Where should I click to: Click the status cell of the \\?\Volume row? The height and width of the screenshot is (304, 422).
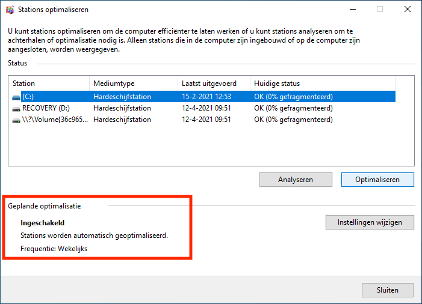pyautogui.click(x=293, y=120)
